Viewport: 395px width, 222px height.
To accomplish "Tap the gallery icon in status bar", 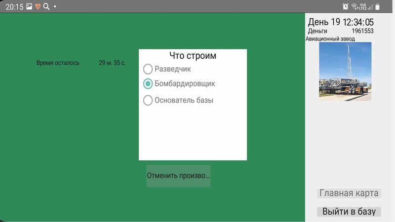I will pyautogui.click(x=29, y=6).
